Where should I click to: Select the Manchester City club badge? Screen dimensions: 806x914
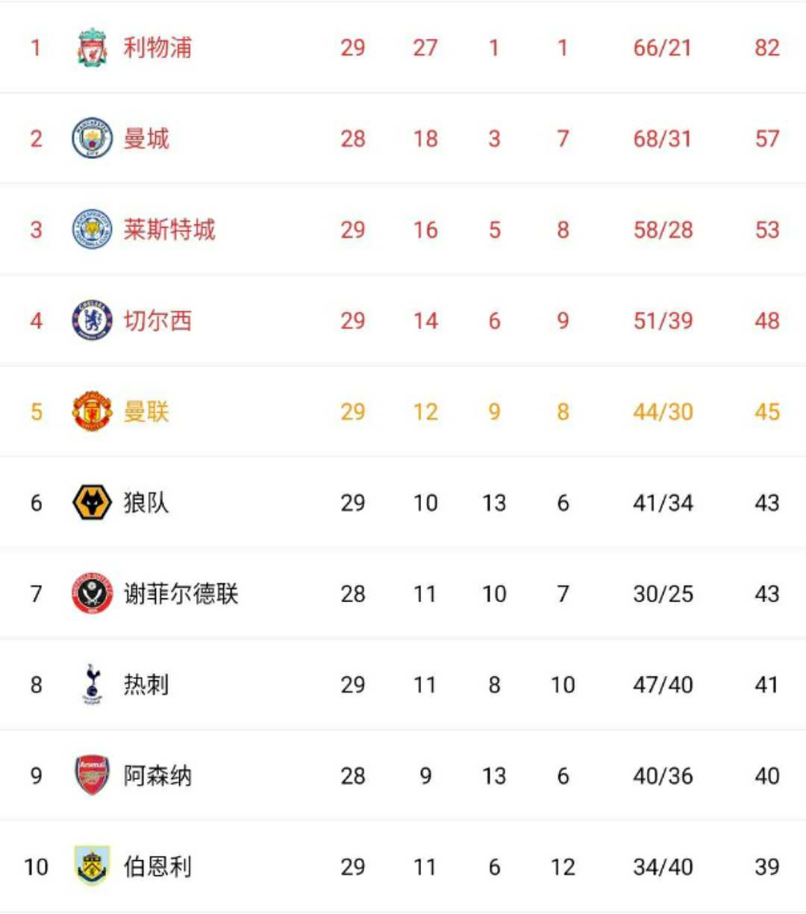93,138
